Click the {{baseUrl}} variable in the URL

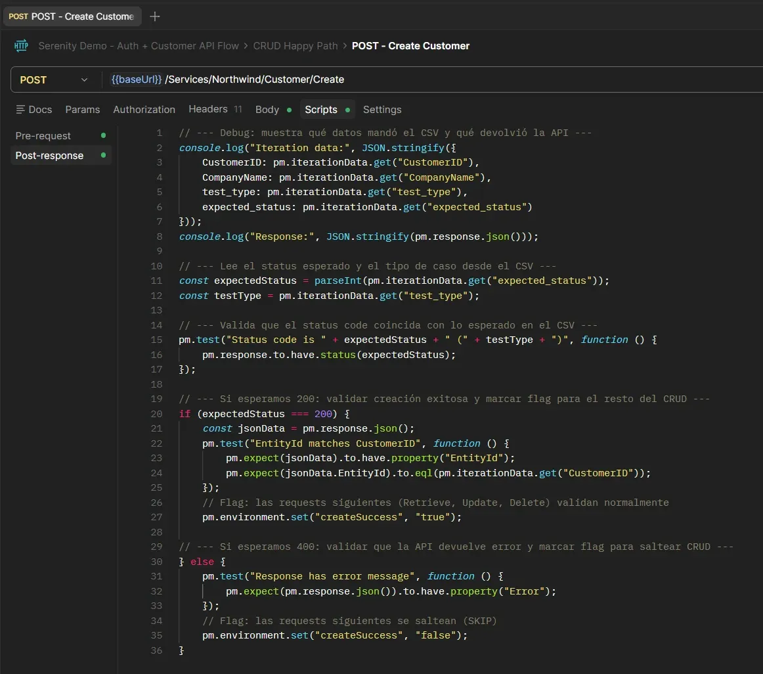(135, 79)
